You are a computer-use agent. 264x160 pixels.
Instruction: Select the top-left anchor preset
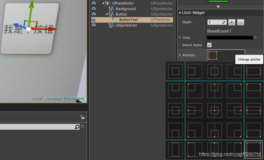195,91
